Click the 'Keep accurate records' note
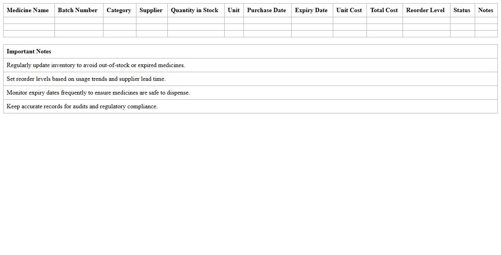Image resolution: width=501 pixels, height=255 pixels. [x=82, y=106]
